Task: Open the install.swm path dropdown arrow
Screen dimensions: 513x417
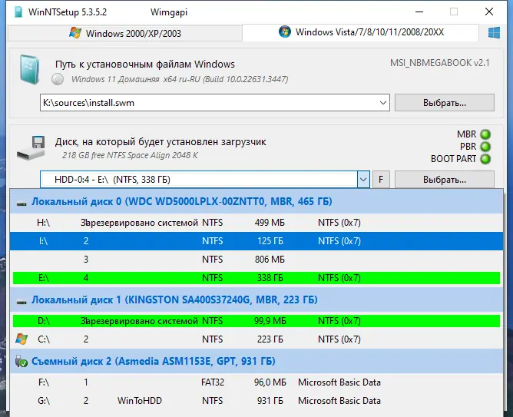Action: click(x=383, y=103)
